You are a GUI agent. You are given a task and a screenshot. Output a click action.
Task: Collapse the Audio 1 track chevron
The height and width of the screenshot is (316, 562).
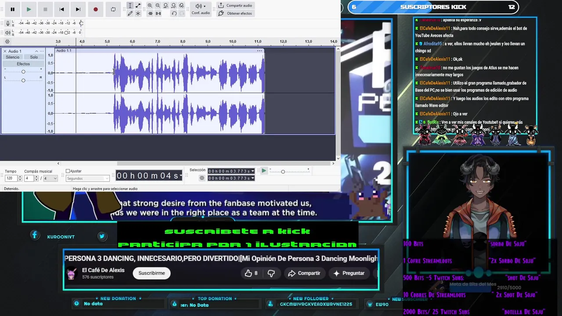point(36,51)
